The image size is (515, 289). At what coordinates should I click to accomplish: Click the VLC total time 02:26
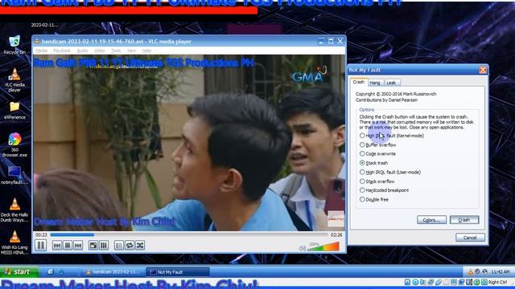tap(336, 235)
